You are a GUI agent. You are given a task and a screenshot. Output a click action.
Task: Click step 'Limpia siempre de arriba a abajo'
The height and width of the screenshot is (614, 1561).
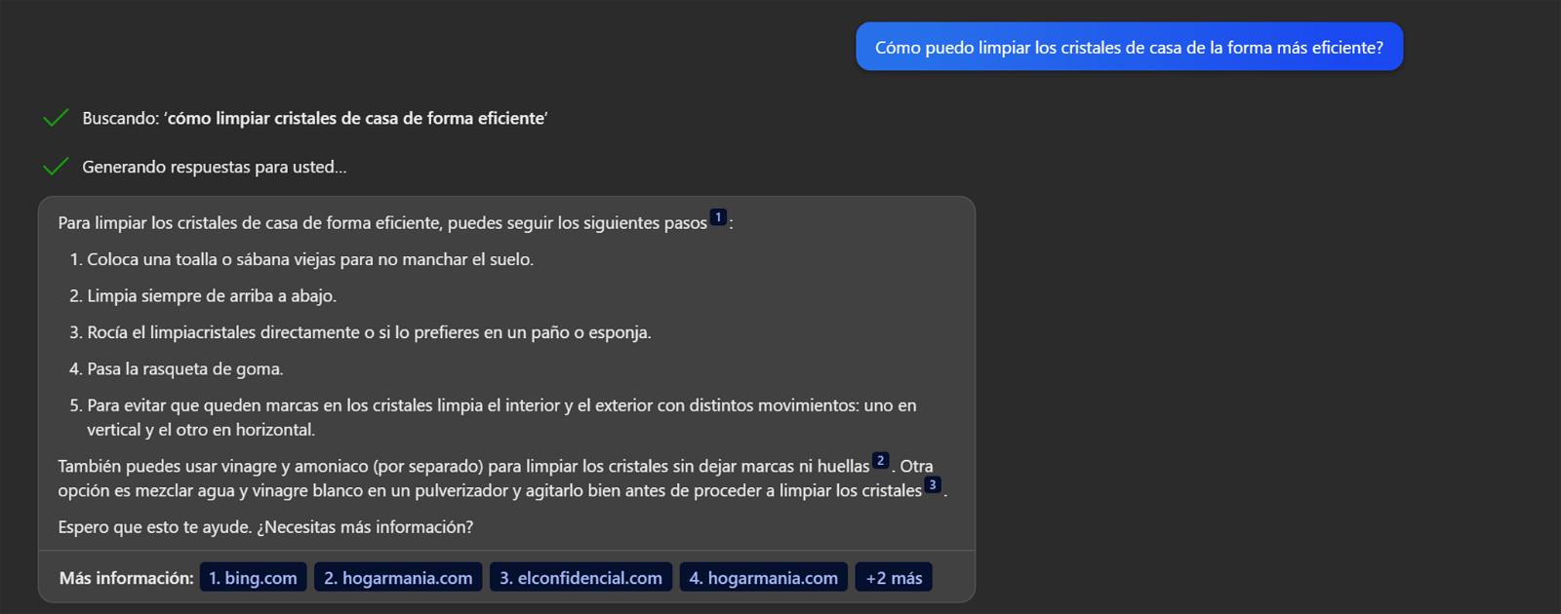click(x=212, y=295)
